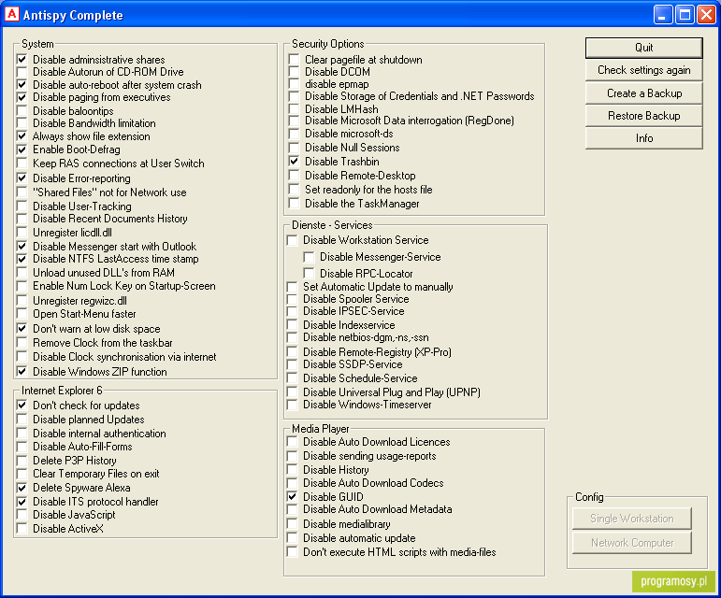Image resolution: width=721 pixels, height=598 pixels.
Task: Uncheck Disable ITS protocol handler
Action: point(22,502)
